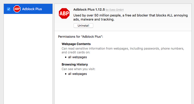Click the "and credit cards on:" line

pos(76,52)
